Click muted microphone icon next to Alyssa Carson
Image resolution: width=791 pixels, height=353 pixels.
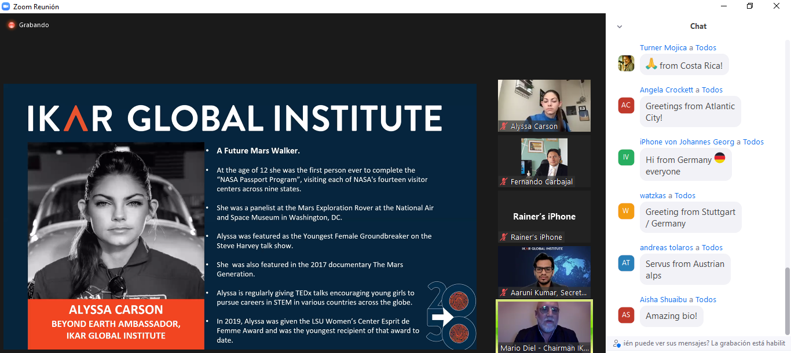(x=504, y=126)
